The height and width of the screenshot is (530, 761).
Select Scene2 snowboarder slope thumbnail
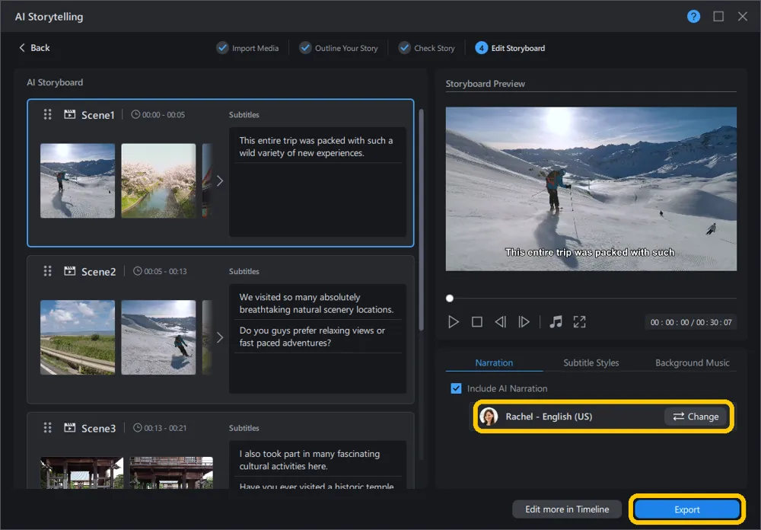(x=159, y=337)
